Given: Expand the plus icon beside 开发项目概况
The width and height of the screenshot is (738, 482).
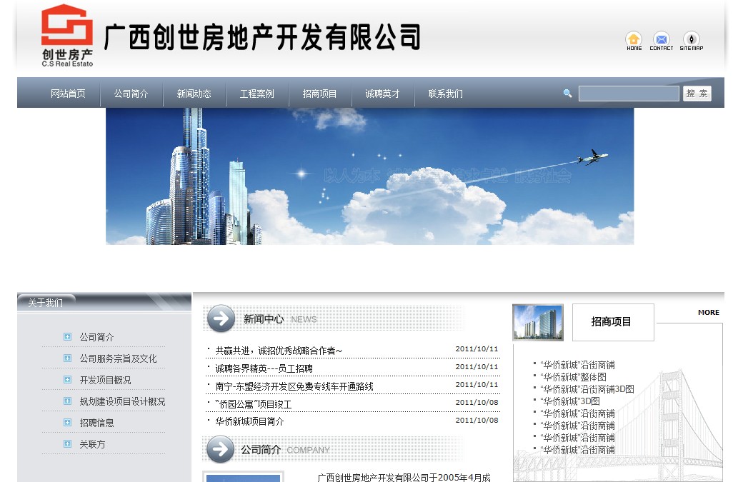Looking at the screenshot, I should click(67, 380).
